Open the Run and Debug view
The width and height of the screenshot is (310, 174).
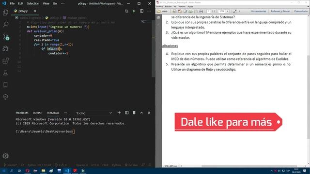coord(5,49)
